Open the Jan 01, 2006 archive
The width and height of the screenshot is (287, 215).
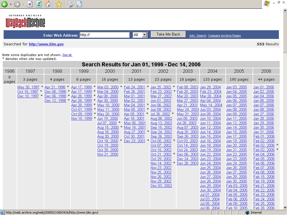264,87
